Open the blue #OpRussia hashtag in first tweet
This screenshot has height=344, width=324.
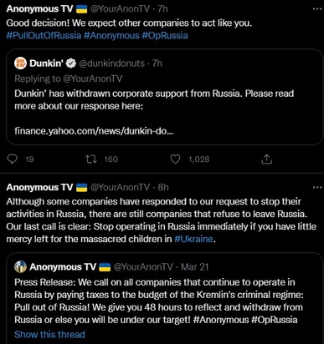pyautogui.click(x=165, y=36)
